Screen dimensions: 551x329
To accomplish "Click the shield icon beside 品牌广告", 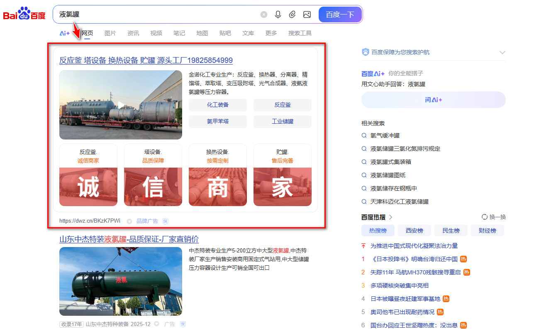I will point(165,221).
